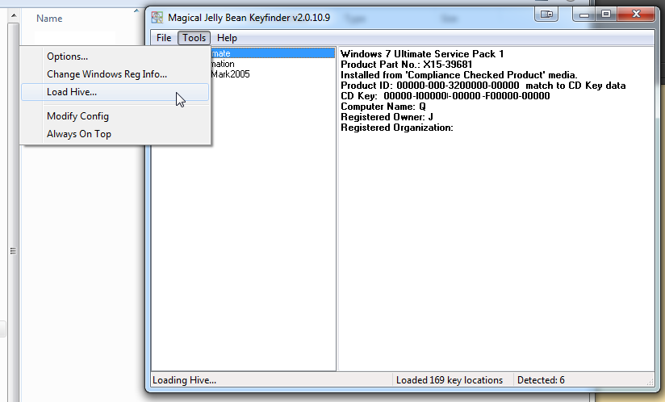The width and height of the screenshot is (665, 402).
Task: Click the Name column header in Explorer window
Action: [x=49, y=19]
